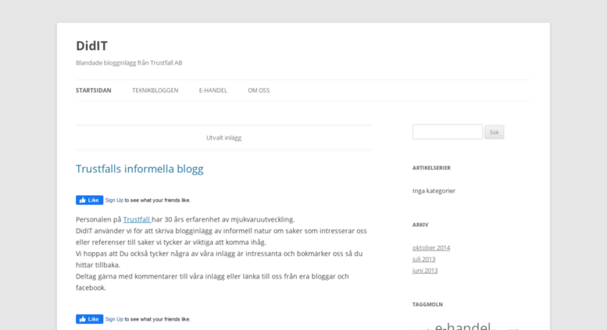The height and width of the screenshot is (330, 607).
Task: Open Teknikbloggen menu item
Action: 155,90
